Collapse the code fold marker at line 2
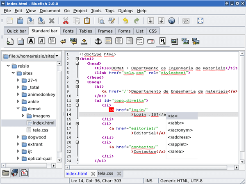The width and height of the screenshot is (246, 184). click(76, 59)
